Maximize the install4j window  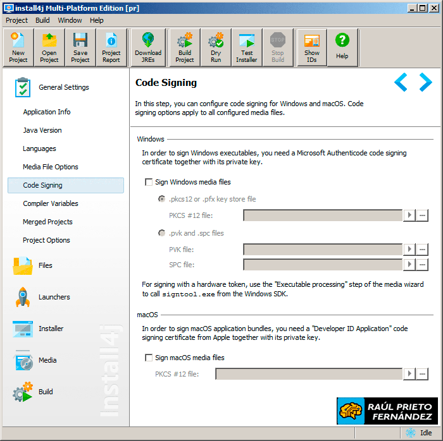click(x=423, y=8)
